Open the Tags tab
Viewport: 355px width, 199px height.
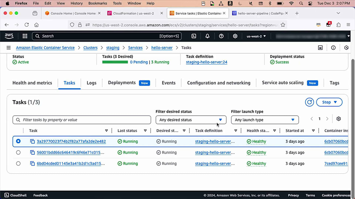334,83
